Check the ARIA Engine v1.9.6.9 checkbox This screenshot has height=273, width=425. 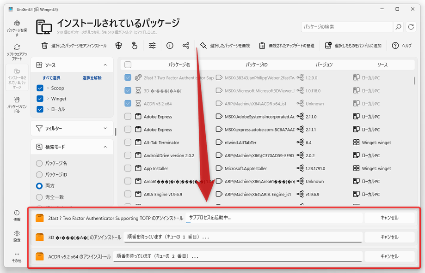click(x=128, y=194)
